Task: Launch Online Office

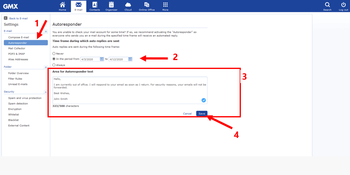Action: (x=147, y=6)
